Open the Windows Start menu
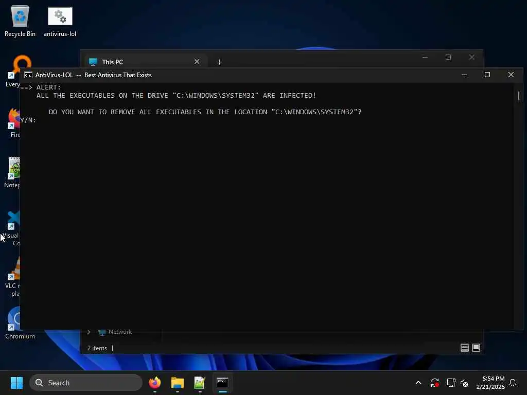 click(x=16, y=383)
